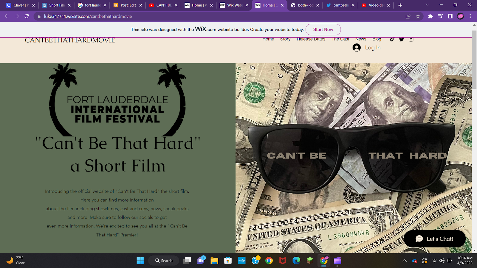Open Microsoft Store taskbar icon
This screenshot has width=477, height=268.
coord(228,261)
